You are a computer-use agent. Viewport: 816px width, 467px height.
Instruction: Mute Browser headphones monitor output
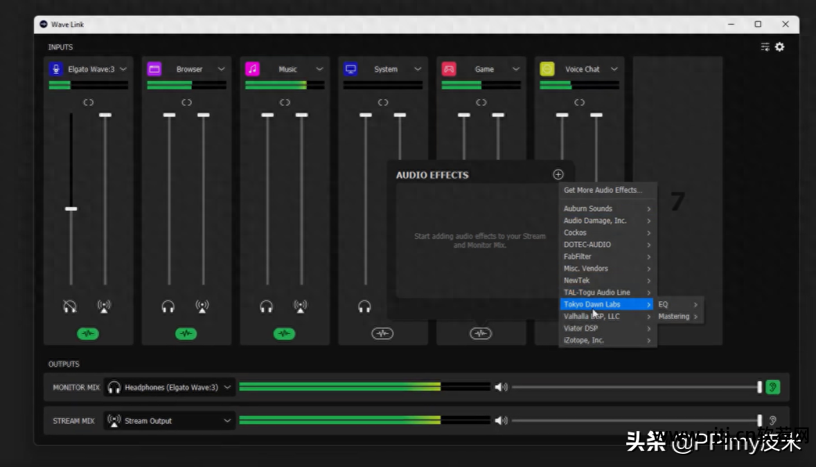tap(168, 306)
